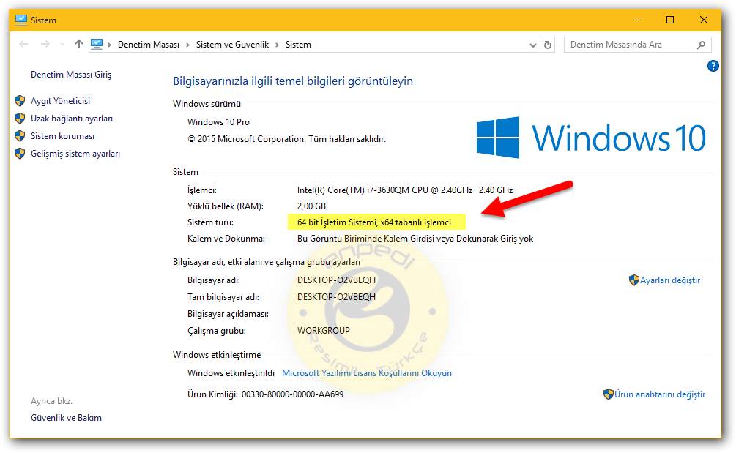
Task: Click DESKTOP-O2VBEQH next to Tam bilgisayar adı
Action: (336, 297)
